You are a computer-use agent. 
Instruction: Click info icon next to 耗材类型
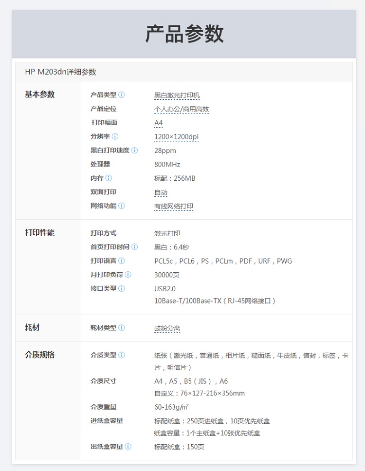(122, 328)
